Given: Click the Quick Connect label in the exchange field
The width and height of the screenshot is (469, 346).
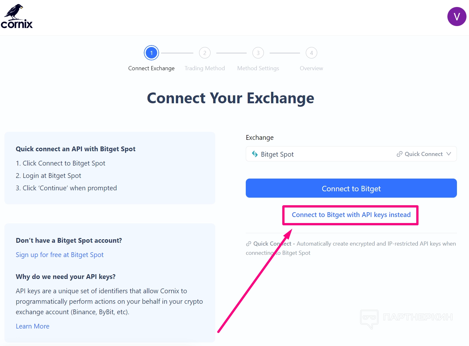Looking at the screenshot, I should [x=424, y=154].
